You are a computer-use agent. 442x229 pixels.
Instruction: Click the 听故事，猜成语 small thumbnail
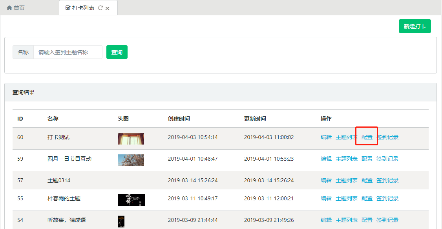click(x=121, y=221)
